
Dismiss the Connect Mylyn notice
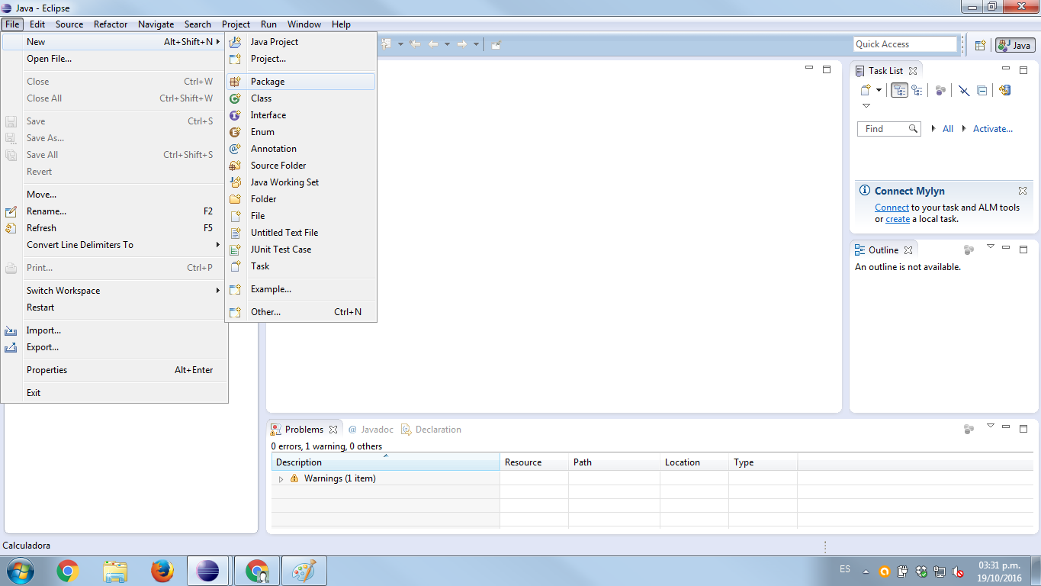(x=1023, y=191)
